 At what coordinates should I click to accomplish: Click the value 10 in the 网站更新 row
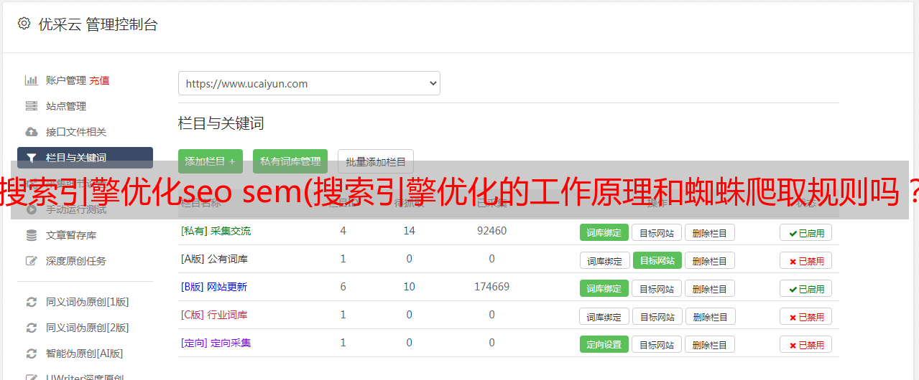pyautogui.click(x=410, y=287)
